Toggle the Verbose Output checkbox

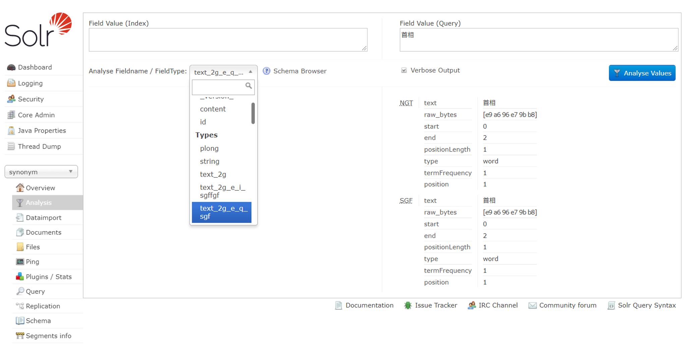tap(404, 70)
